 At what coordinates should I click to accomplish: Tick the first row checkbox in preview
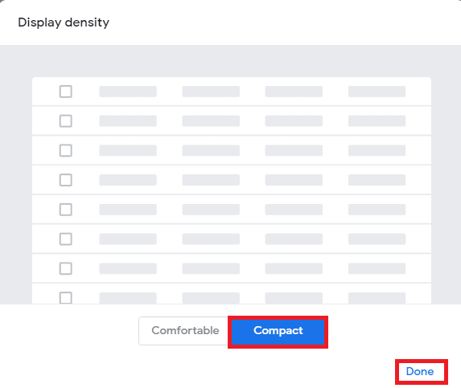coord(65,92)
